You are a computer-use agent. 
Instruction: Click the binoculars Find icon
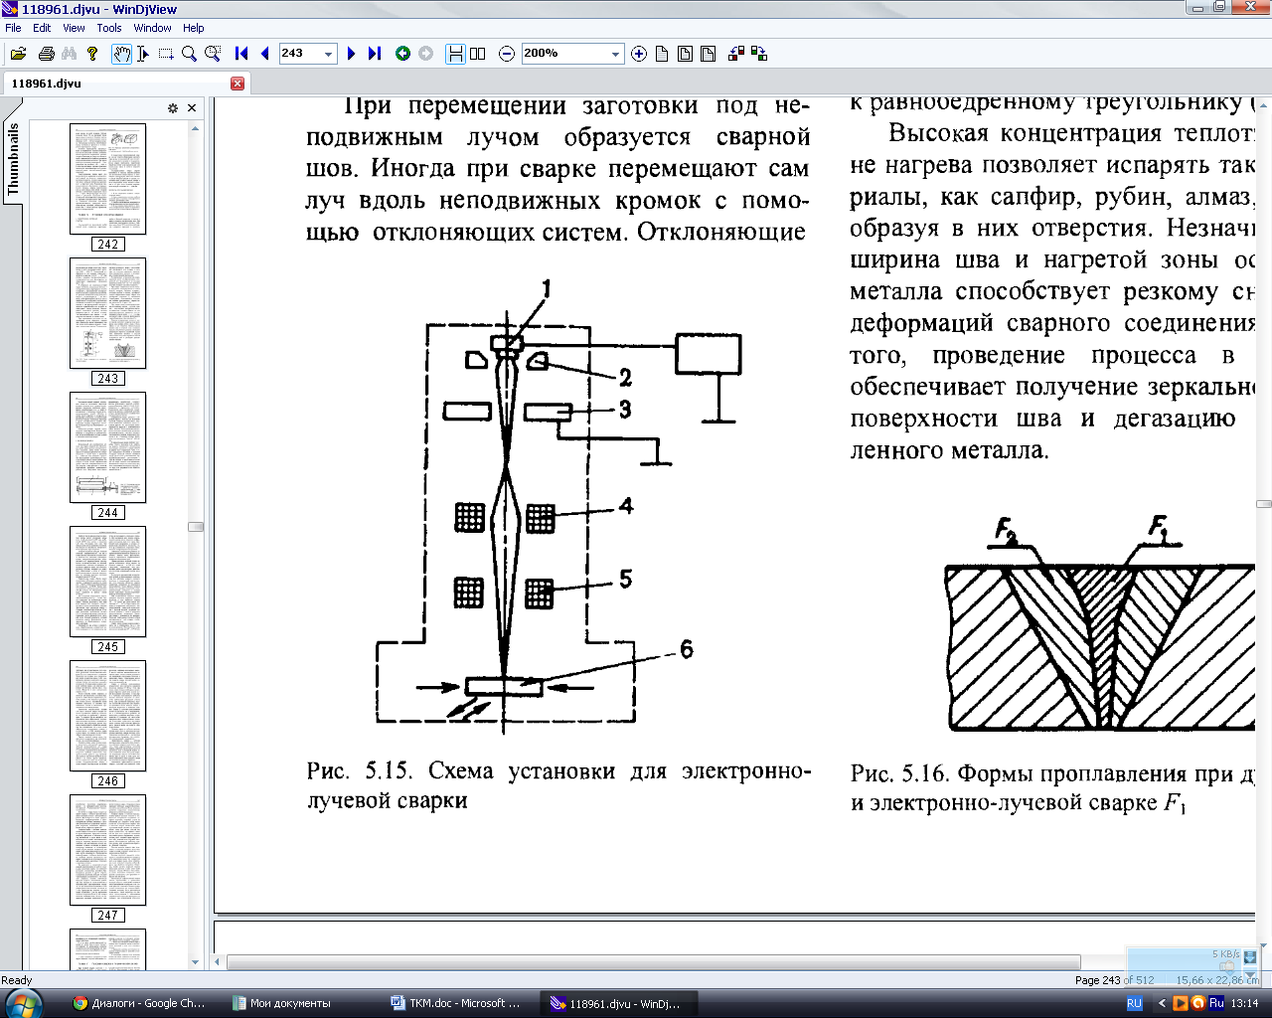[x=69, y=54]
